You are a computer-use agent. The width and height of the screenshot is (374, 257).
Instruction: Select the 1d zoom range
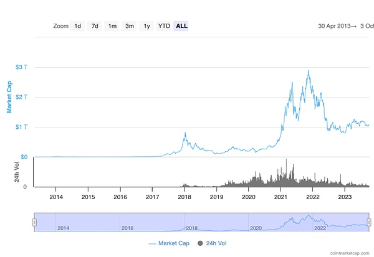click(78, 26)
